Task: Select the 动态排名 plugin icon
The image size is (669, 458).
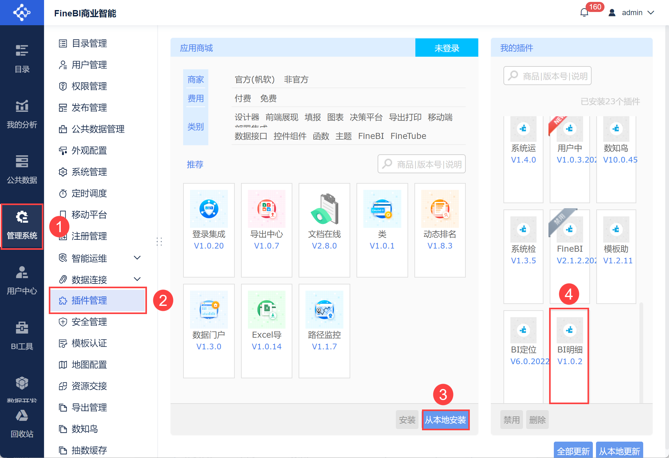Action: point(440,209)
